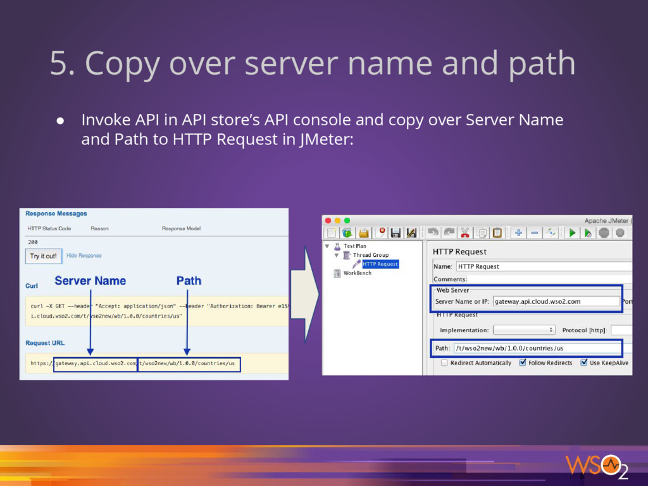The height and width of the screenshot is (486, 648).
Task: Click the New test plan icon in JMeter toolbar
Action: pos(332,233)
